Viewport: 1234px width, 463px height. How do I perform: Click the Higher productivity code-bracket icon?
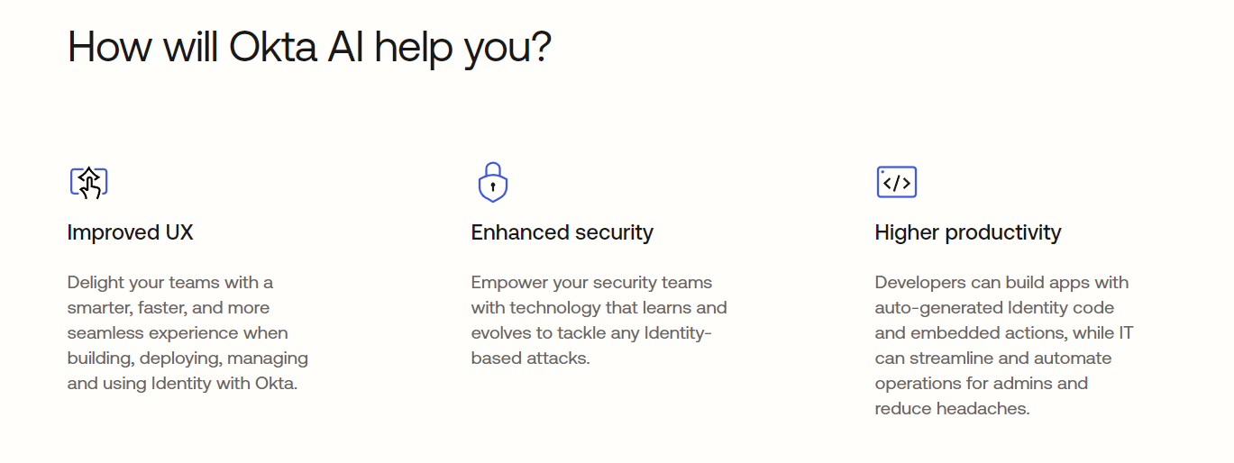pyautogui.click(x=896, y=182)
